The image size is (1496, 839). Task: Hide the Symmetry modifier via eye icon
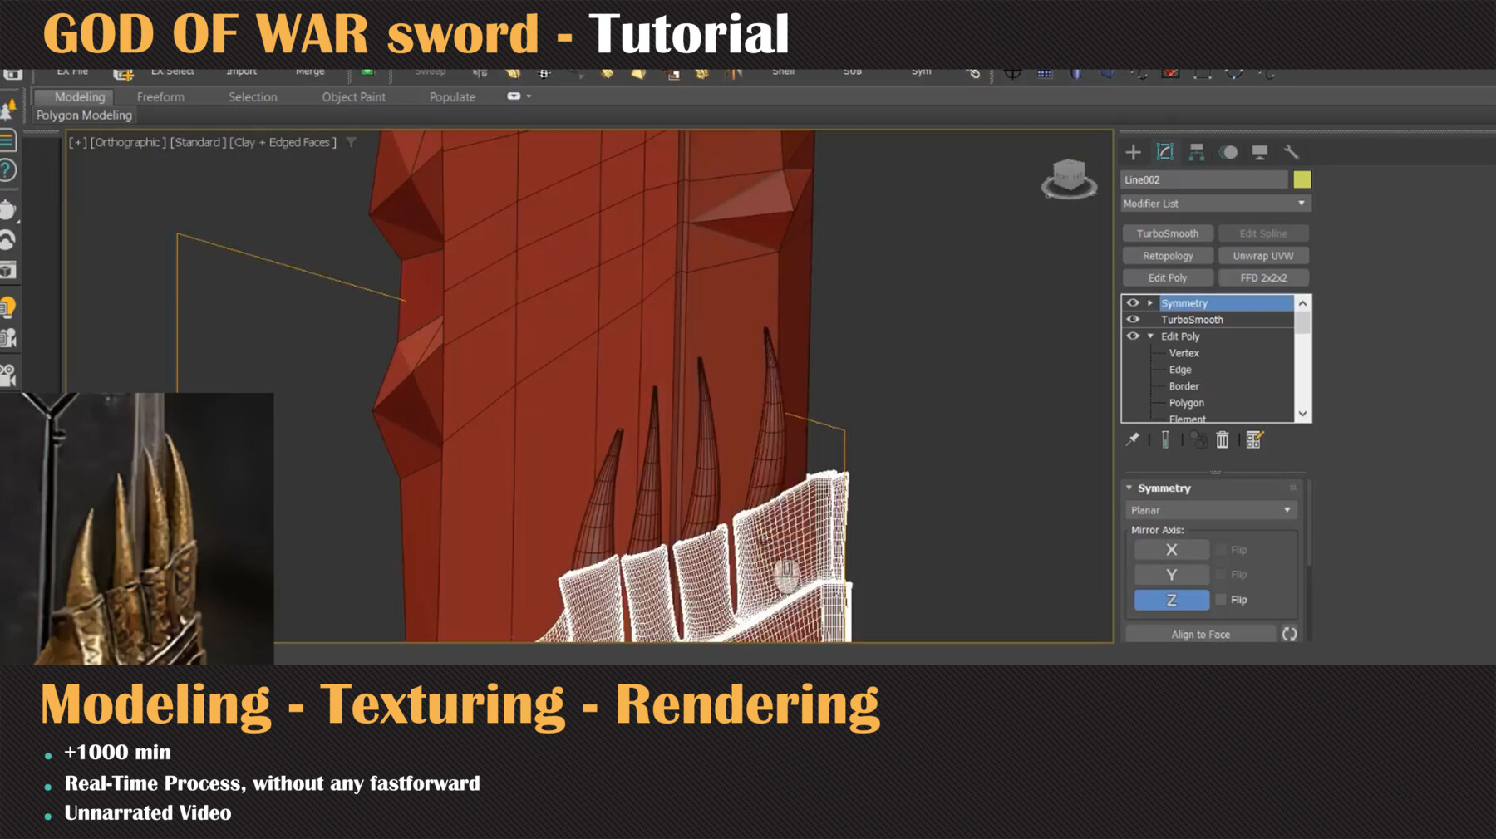click(1132, 303)
